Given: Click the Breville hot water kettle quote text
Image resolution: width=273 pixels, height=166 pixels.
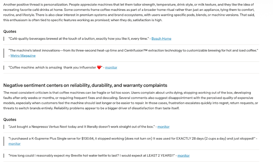Looking at the screenshot, I should click(x=92, y=155).
